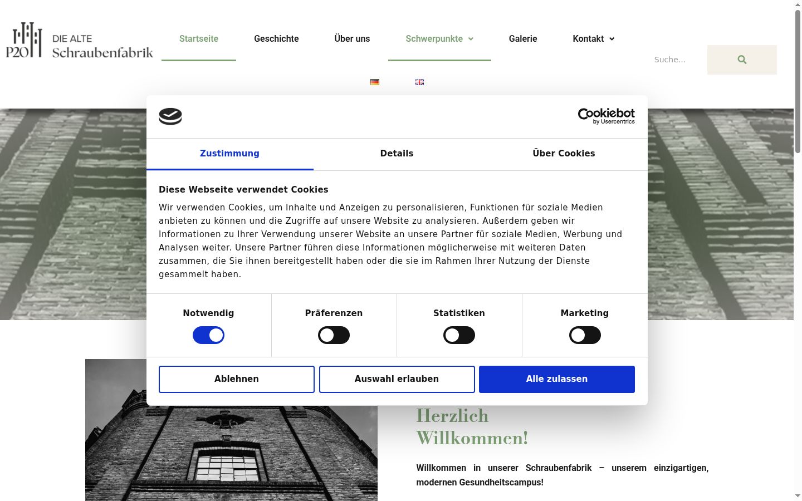Click the cookie banner oval checkmark logo

(x=170, y=116)
